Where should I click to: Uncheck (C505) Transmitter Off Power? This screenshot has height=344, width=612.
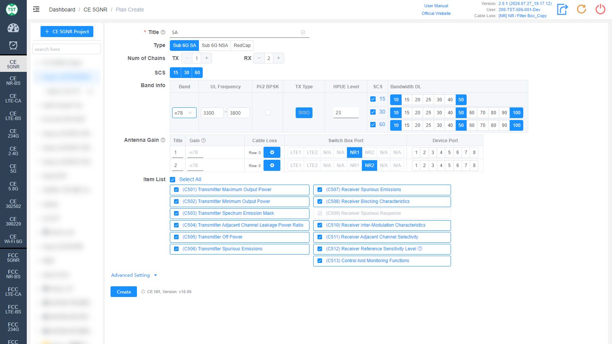[x=176, y=237]
